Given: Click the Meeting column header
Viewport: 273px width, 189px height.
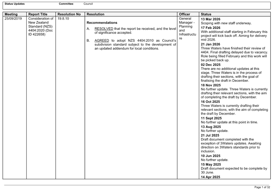Looking at the screenshot, I should (11, 14).
